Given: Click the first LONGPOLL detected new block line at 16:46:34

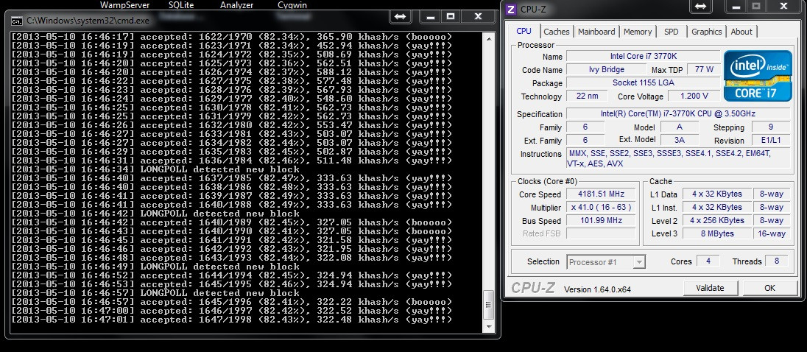Looking at the screenshot, I should pos(155,169).
